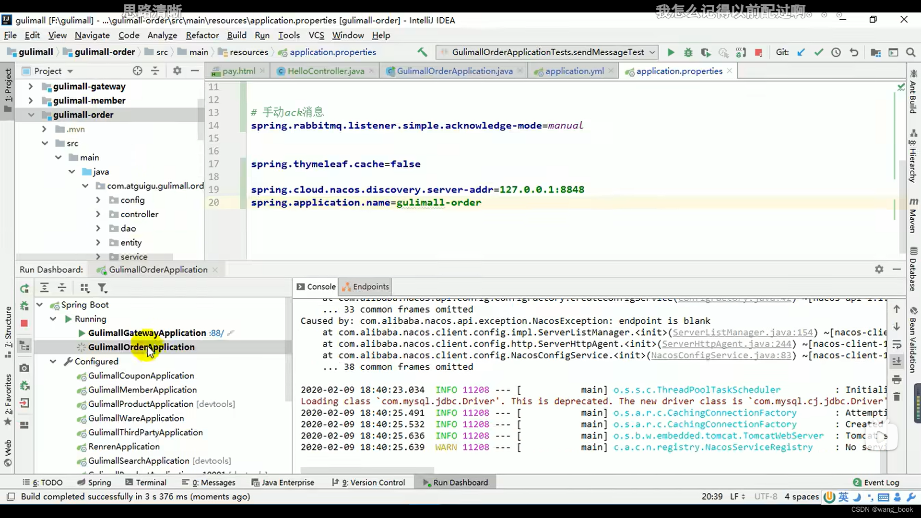Take thread dump with camera icon
Image resolution: width=921 pixels, height=518 pixels.
pyautogui.click(x=24, y=368)
